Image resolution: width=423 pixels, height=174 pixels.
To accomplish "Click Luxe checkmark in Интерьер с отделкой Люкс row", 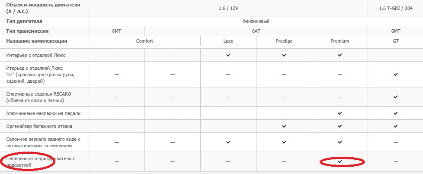I will pyautogui.click(x=228, y=55).
